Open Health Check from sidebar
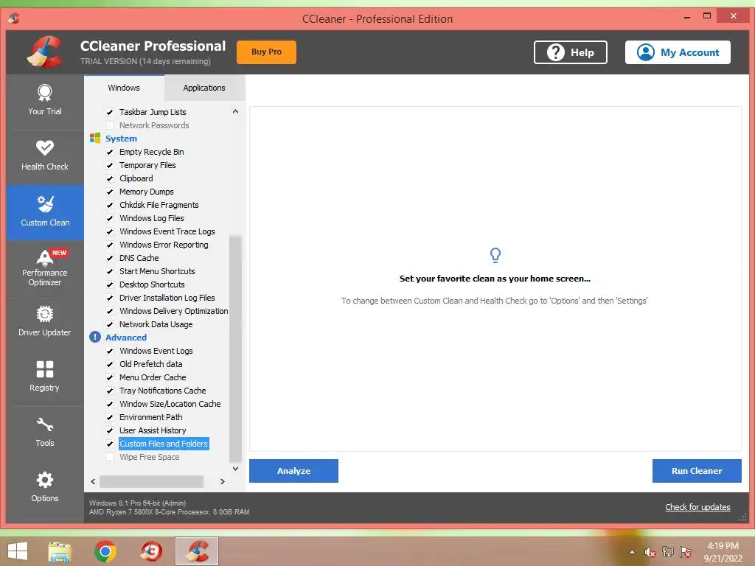 [x=45, y=156]
